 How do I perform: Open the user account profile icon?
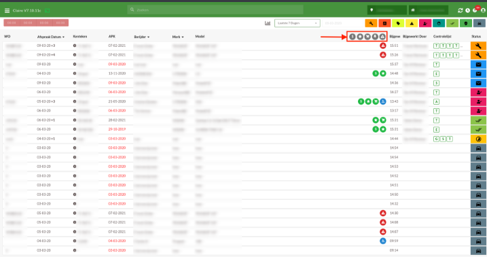coord(483,10)
